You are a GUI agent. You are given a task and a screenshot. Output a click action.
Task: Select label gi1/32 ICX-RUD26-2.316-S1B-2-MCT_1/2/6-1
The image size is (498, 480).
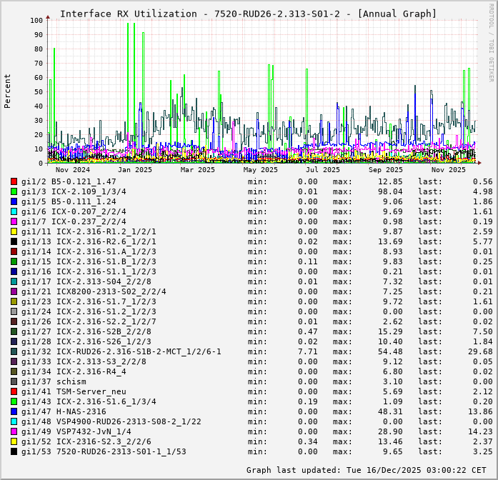(x=121, y=351)
